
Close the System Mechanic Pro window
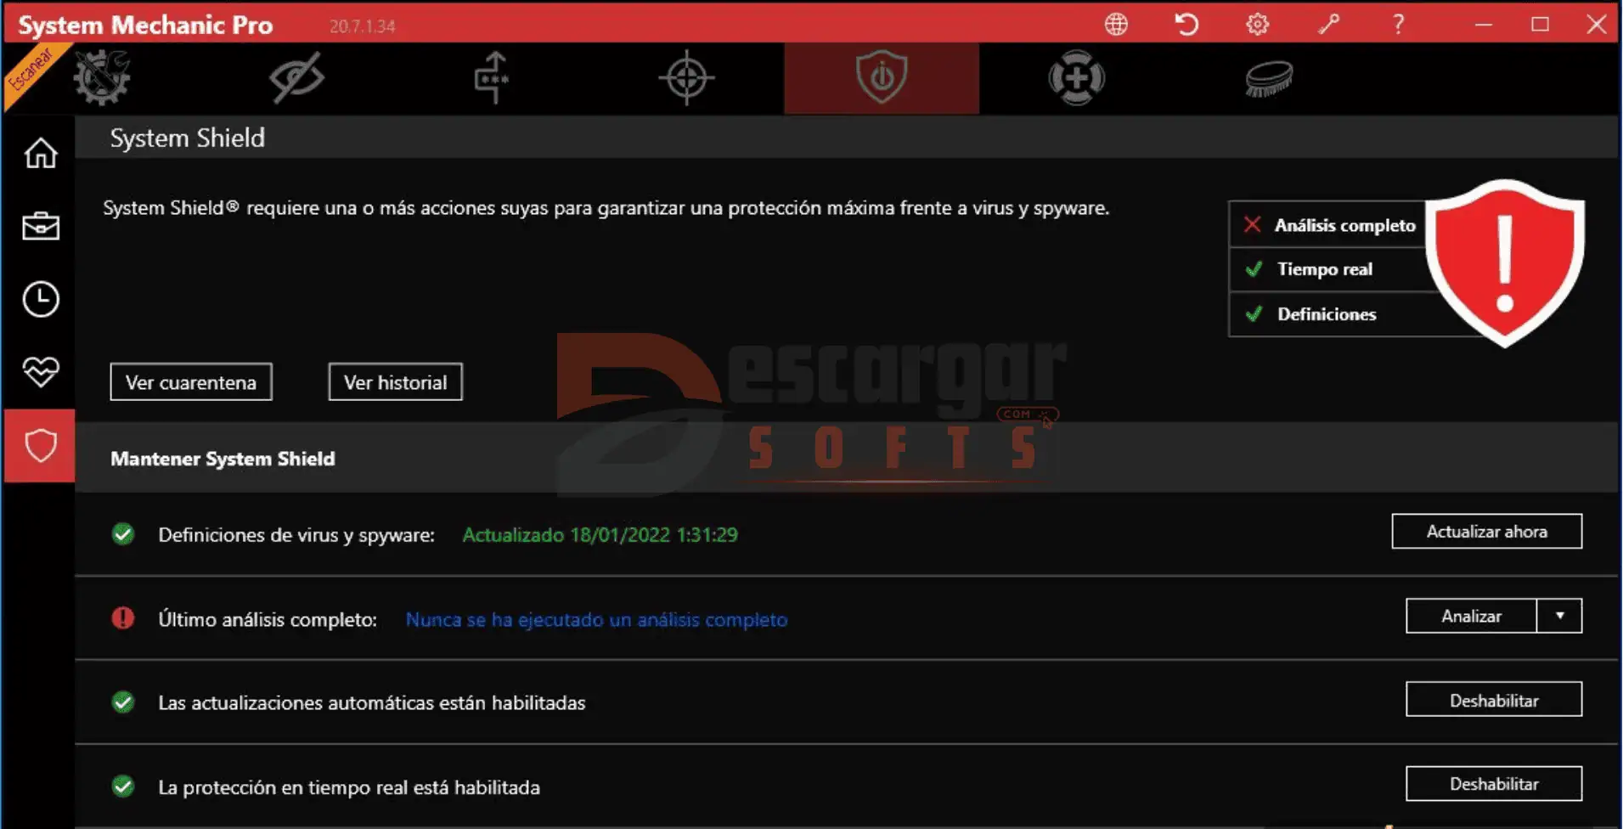(x=1596, y=24)
